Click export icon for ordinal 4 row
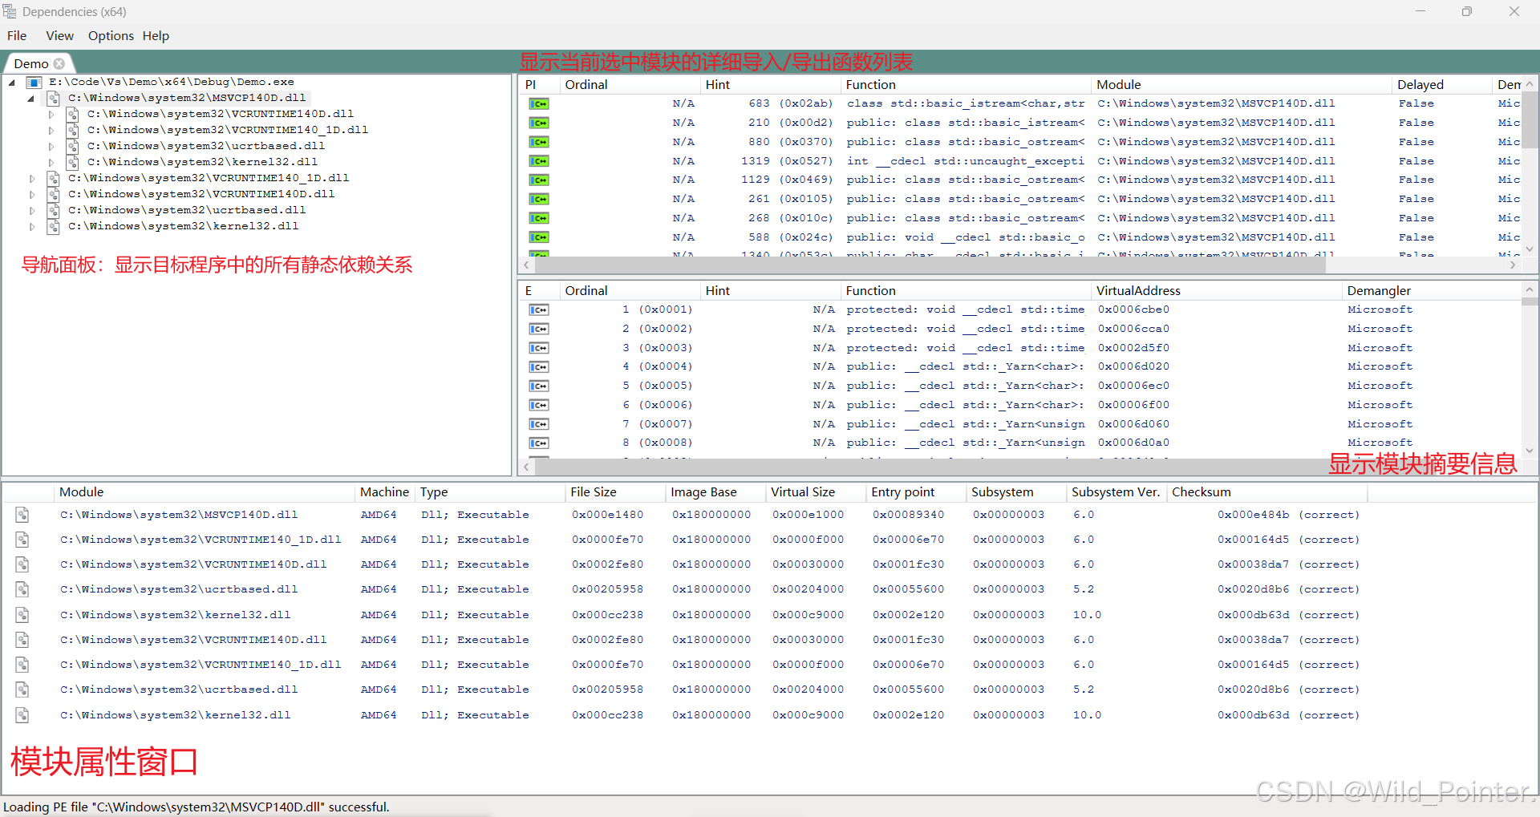The image size is (1540, 817). click(x=539, y=366)
